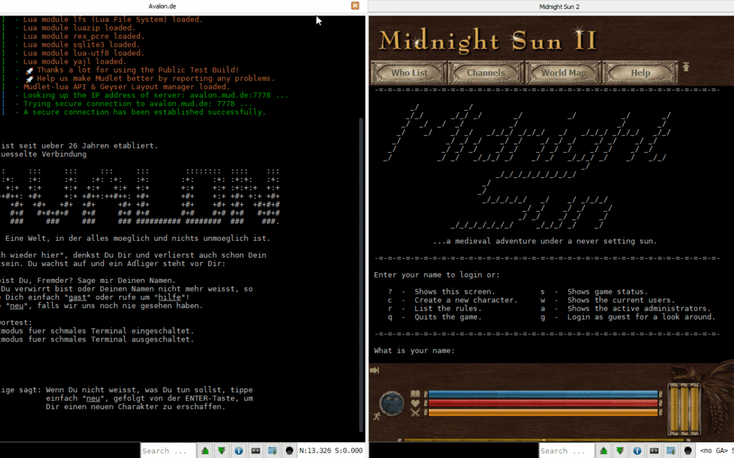Screen dimensions: 734x458
Task: Click the Midnight Sun II logo banner
Action: click(487, 40)
